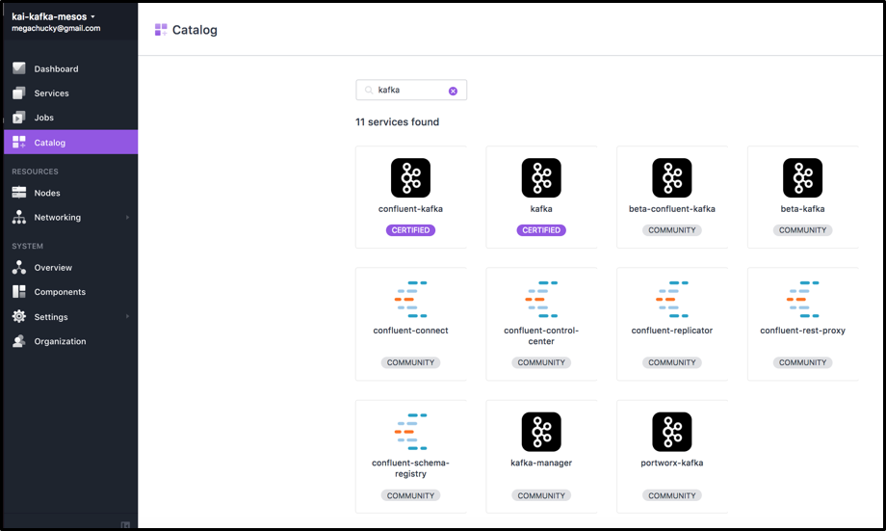
Task: Click the confluent-kafka package icon
Action: [x=411, y=177]
